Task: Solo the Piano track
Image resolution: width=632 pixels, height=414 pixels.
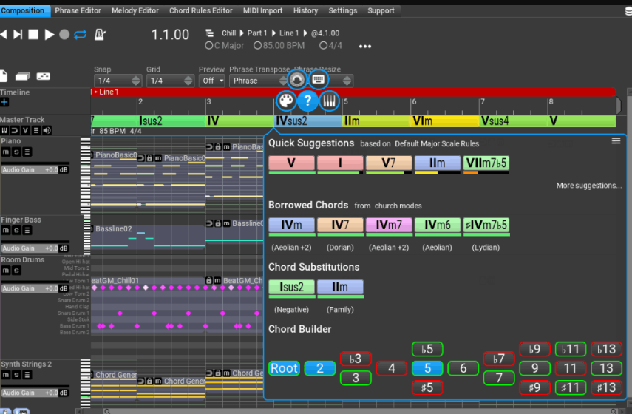Action: (16, 152)
